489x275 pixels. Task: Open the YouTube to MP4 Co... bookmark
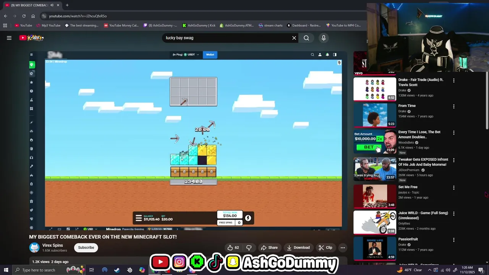coord(343,26)
